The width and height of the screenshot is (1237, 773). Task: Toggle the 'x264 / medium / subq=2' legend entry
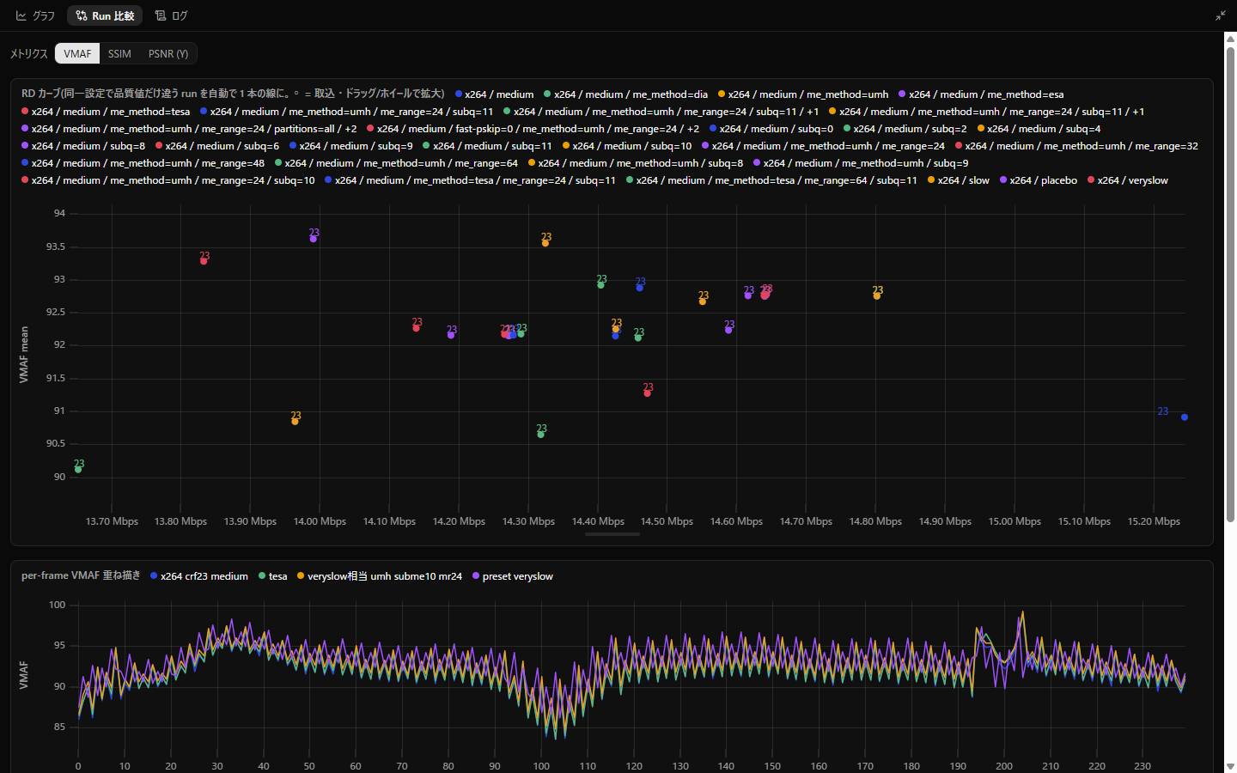pos(905,129)
